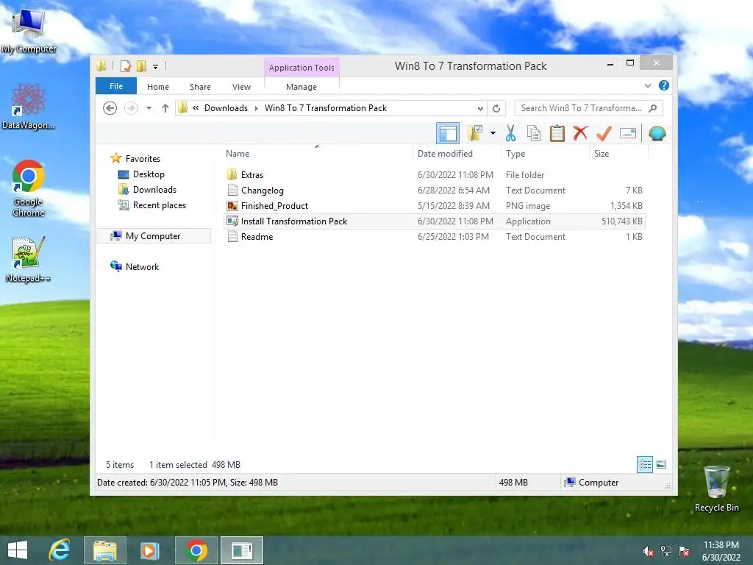The width and height of the screenshot is (753, 565).
Task: Click the Copy pages icon
Action: click(534, 133)
